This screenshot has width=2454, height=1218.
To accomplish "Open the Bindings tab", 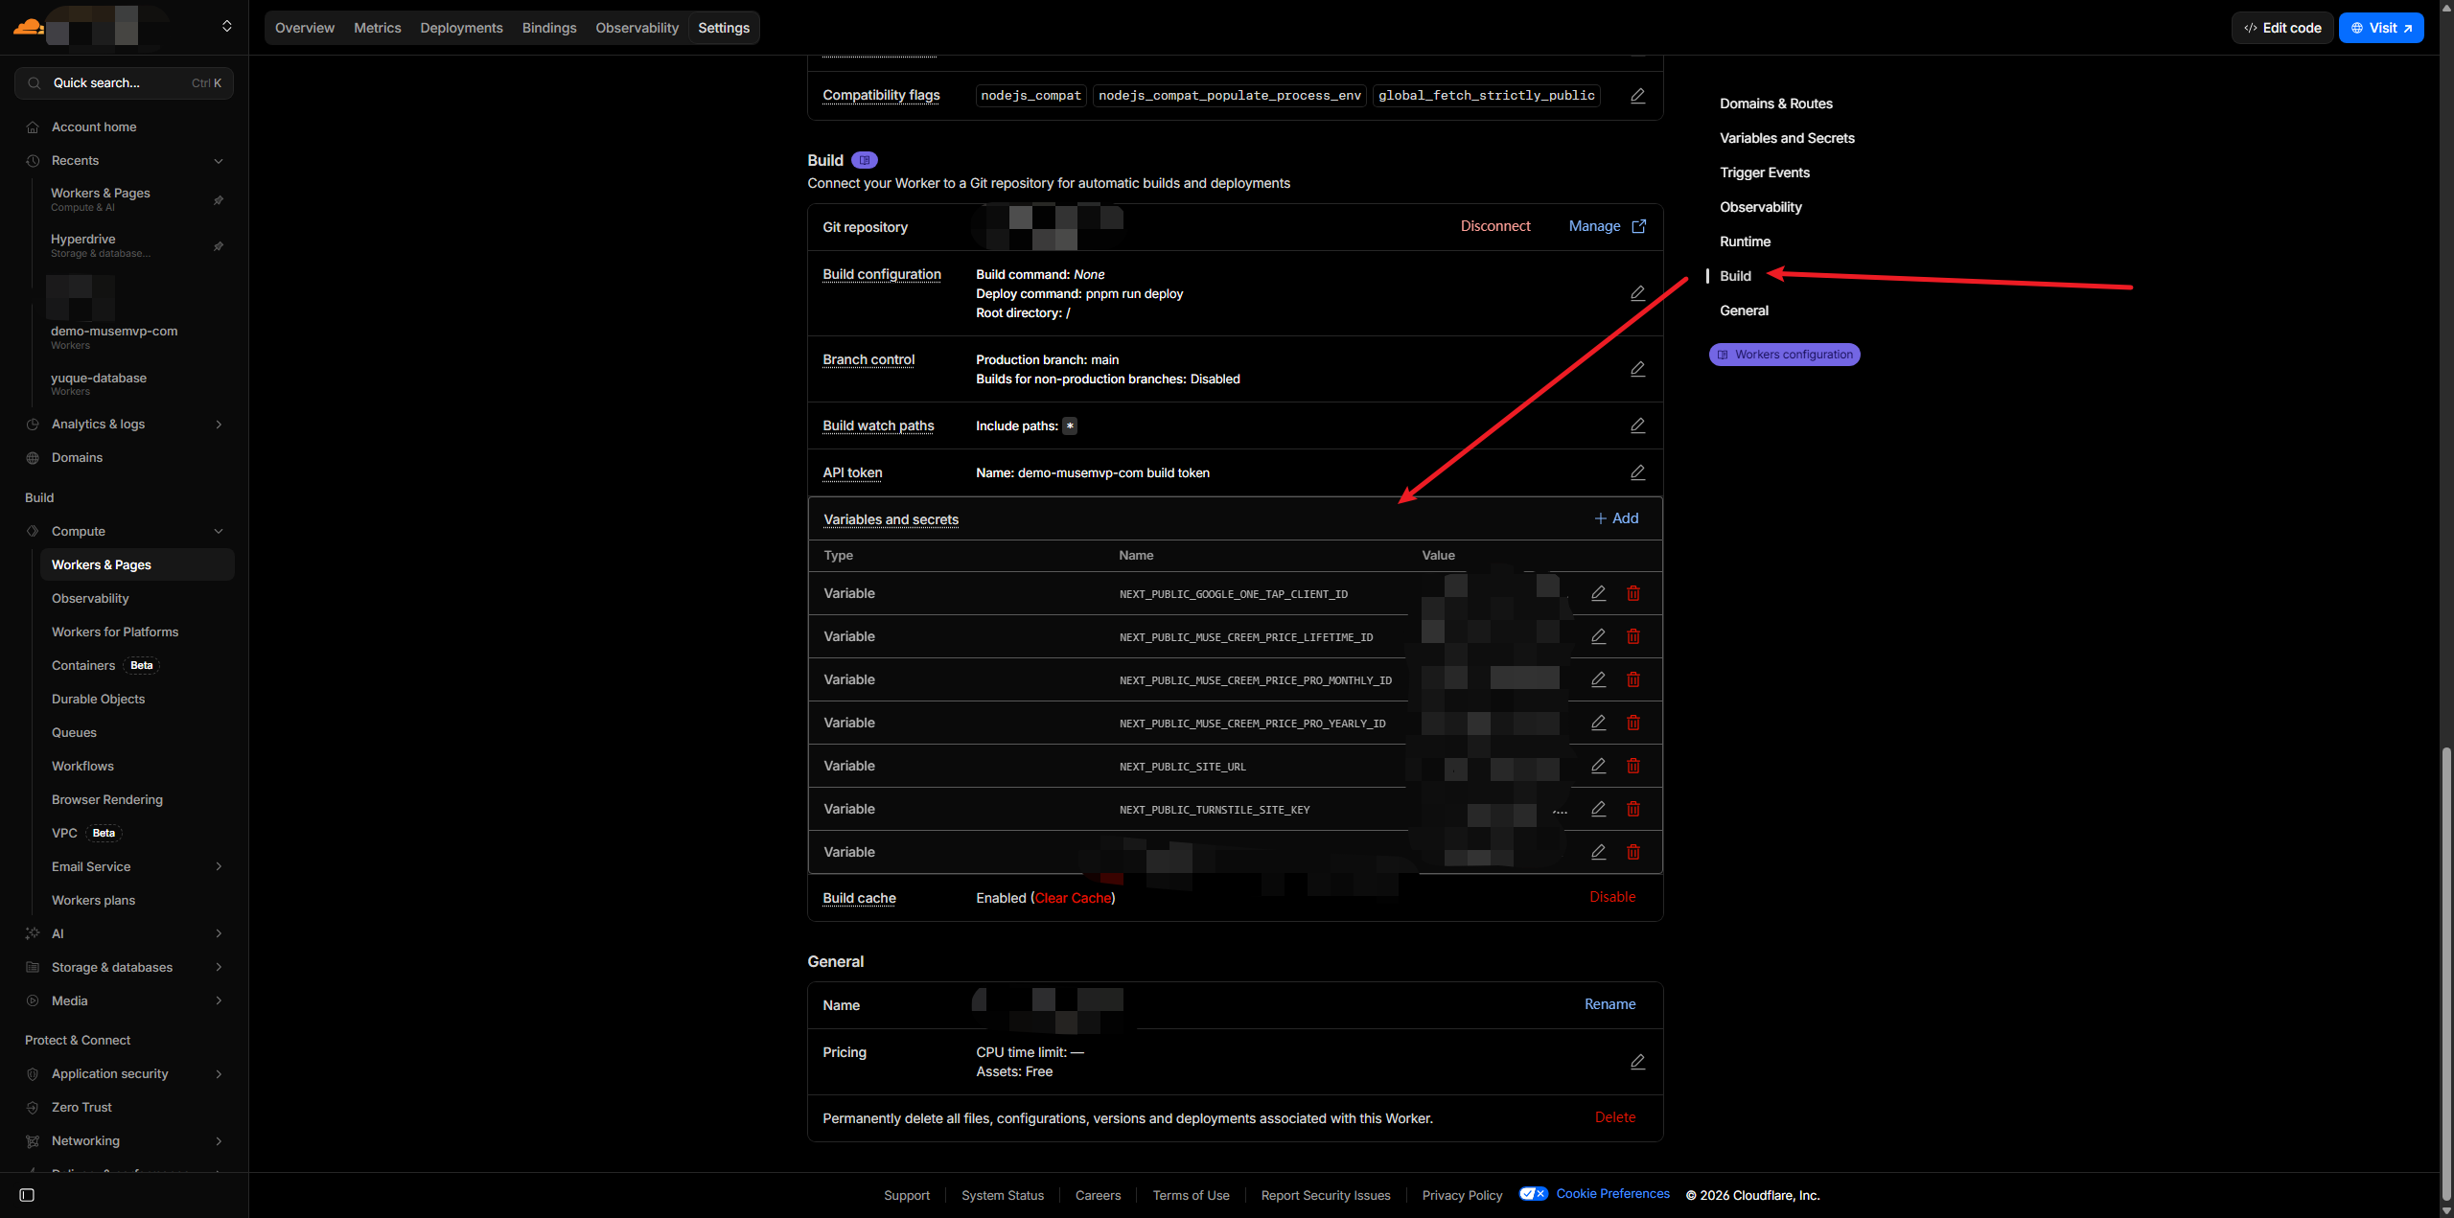I will coord(548,28).
